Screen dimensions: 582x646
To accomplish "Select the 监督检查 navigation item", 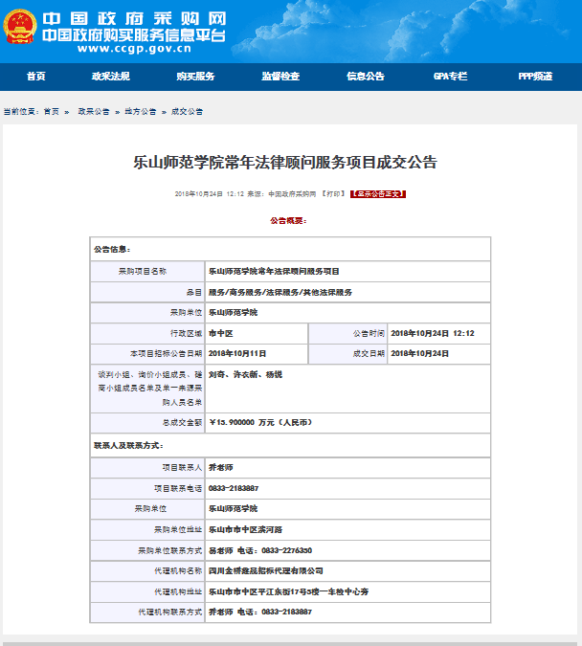I will 280,77.
